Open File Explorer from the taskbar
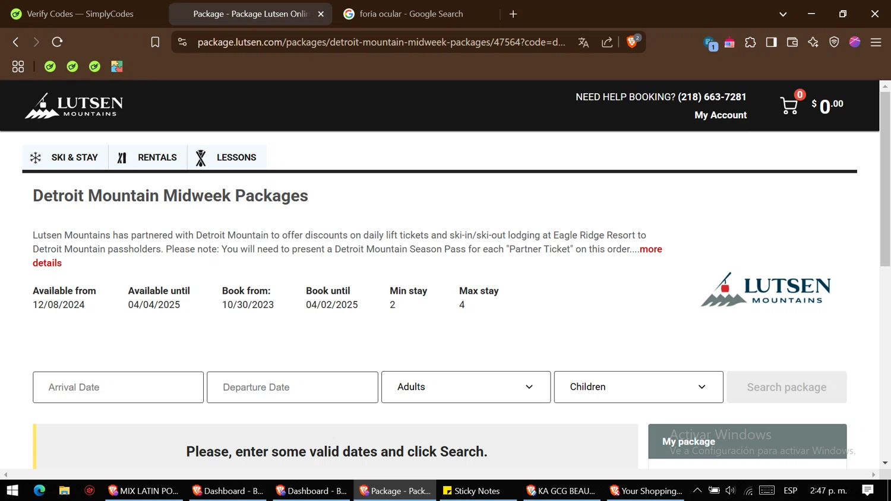The image size is (891, 501). (x=65, y=490)
